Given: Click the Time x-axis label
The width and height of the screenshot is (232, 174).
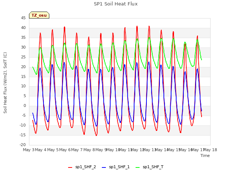Looking at the screenshot, I should [205, 156].
